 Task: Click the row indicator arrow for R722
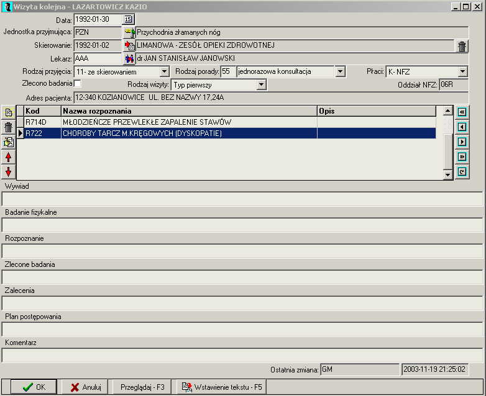point(20,133)
